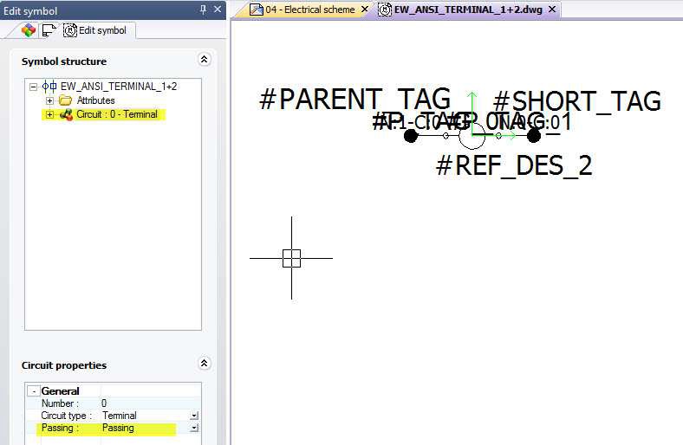Open the Passing value dropdown
The width and height of the screenshot is (683, 445).
tap(194, 428)
